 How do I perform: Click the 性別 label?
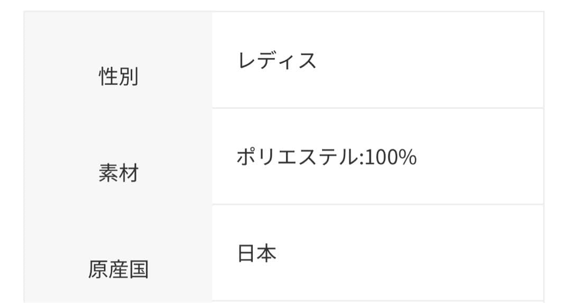point(118,77)
